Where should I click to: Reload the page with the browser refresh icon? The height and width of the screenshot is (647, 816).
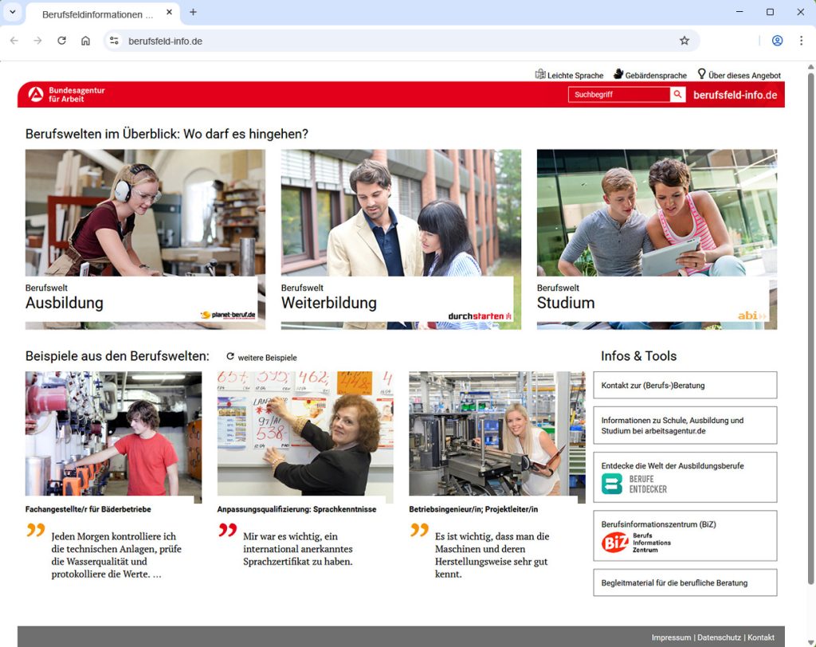coord(61,40)
